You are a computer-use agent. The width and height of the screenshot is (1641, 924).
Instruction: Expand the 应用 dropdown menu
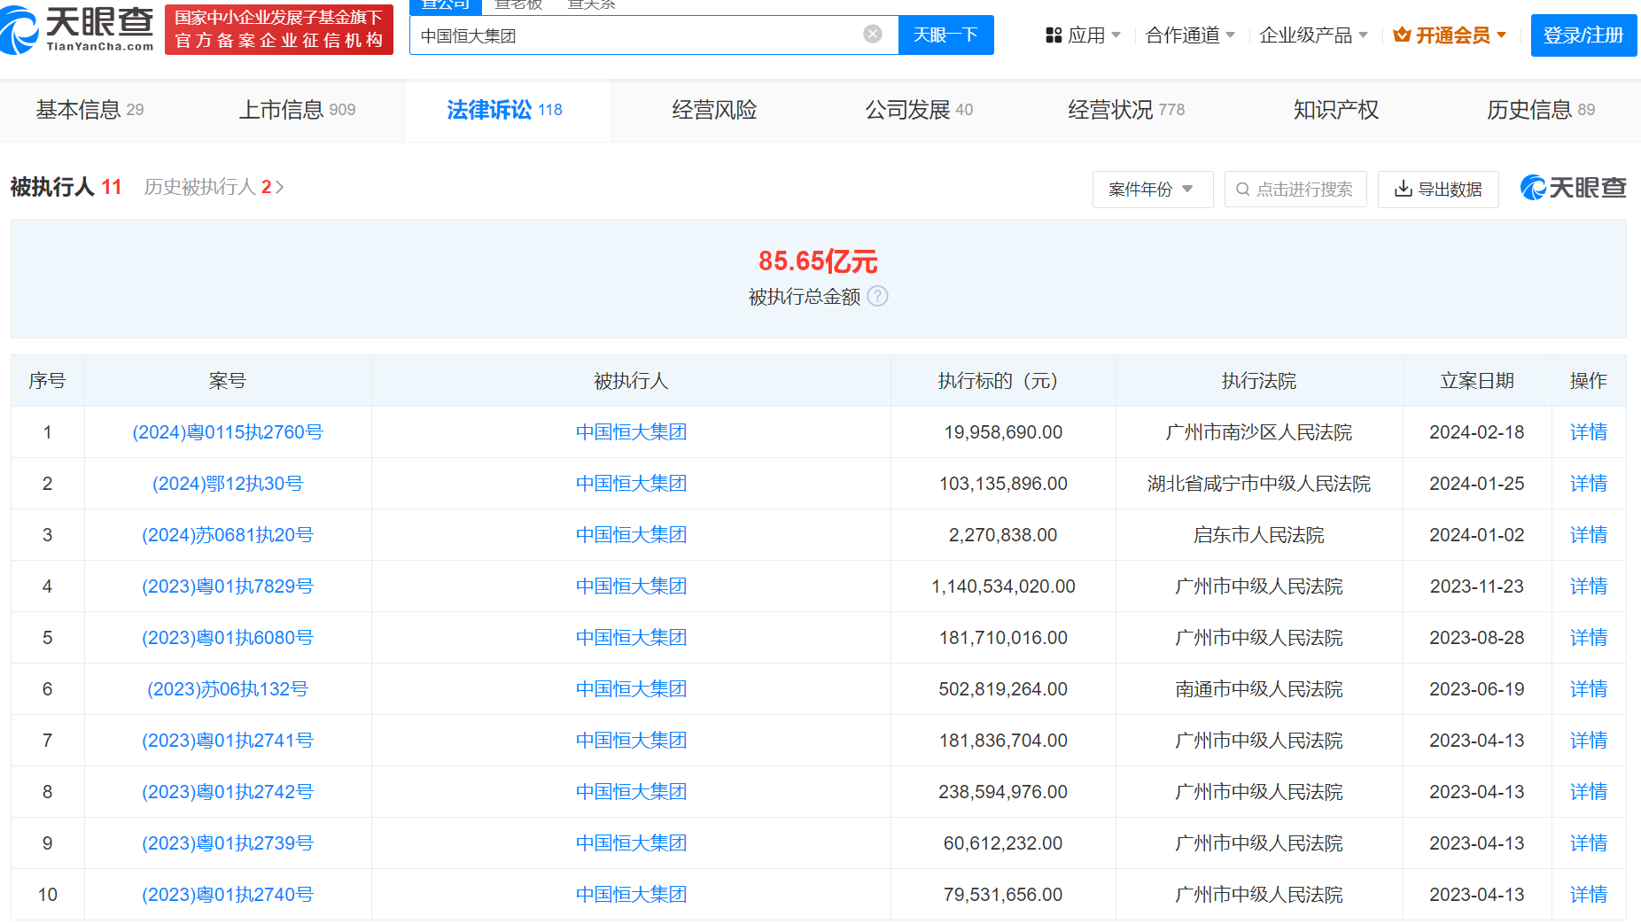point(1116,35)
